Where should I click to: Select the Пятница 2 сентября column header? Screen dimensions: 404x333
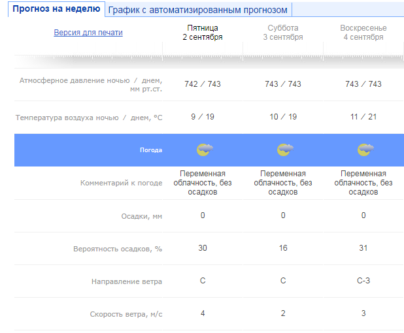203,33
